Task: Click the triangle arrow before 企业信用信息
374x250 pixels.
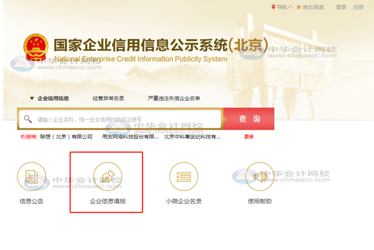Action: pyautogui.click(x=32, y=98)
